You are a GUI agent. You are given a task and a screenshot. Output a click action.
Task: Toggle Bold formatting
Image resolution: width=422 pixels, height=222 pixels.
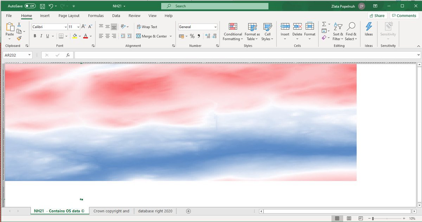35,36
